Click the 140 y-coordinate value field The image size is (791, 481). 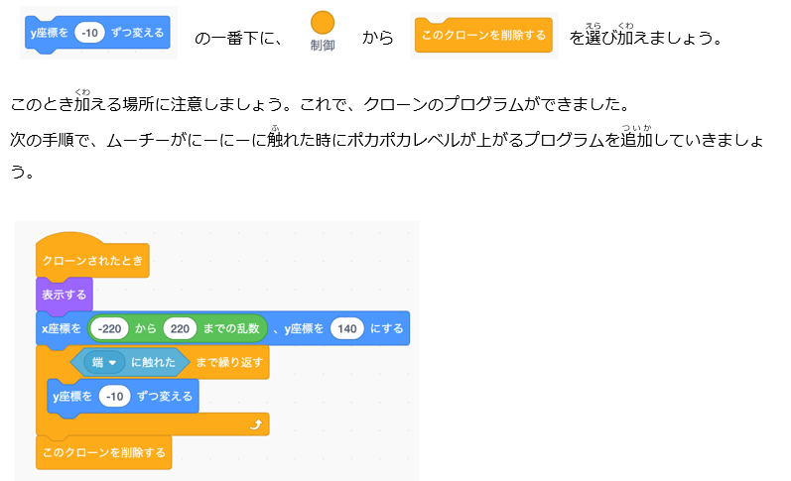pyautogui.click(x=346, y=328)
